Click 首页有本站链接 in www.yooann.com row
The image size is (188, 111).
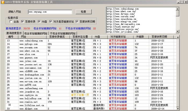click(x=118, y=48)
